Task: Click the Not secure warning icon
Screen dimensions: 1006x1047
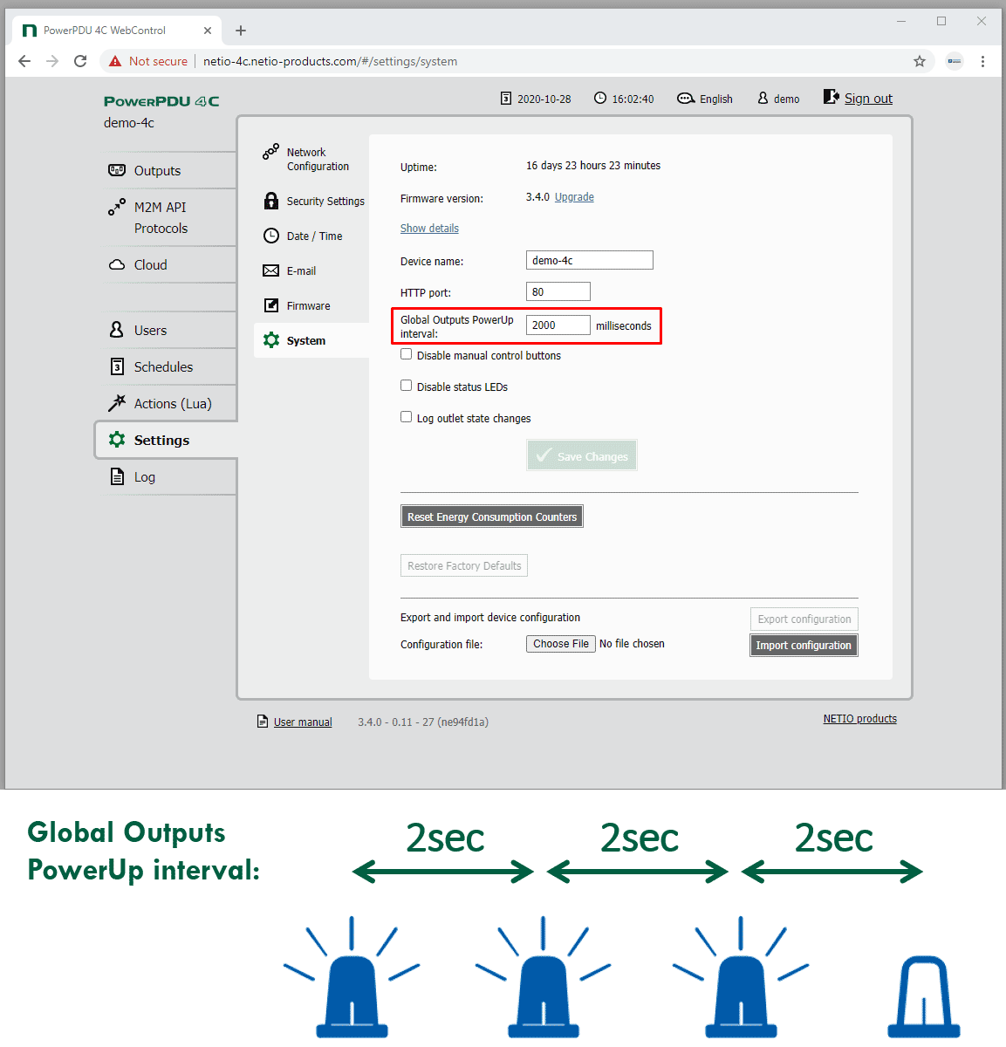Action: coord(115,61)
